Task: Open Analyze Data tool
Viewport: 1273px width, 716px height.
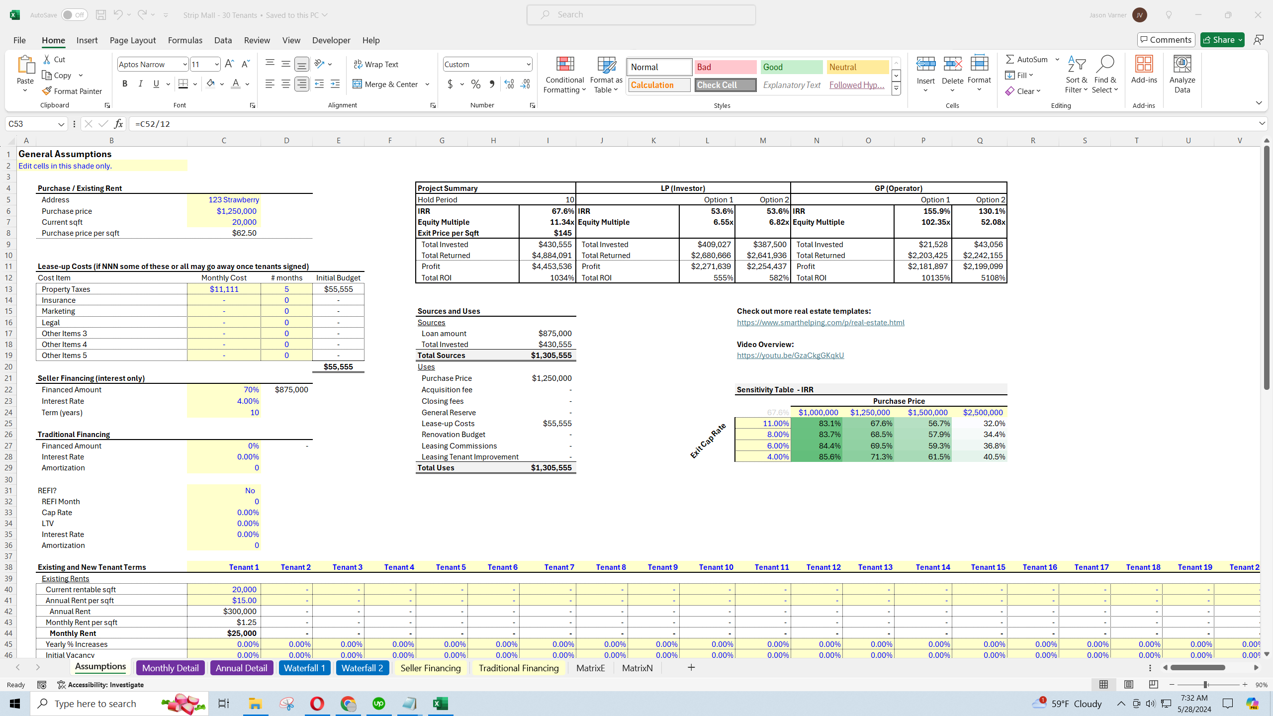Action: pyautogui.click(x=1182, y=75)
